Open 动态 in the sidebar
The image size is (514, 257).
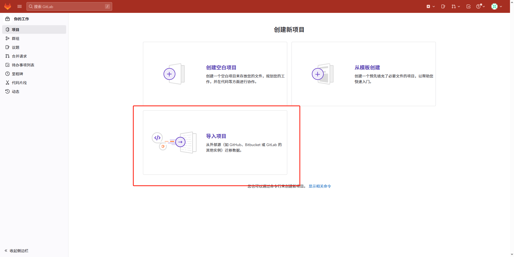click(x=34, y=91)
